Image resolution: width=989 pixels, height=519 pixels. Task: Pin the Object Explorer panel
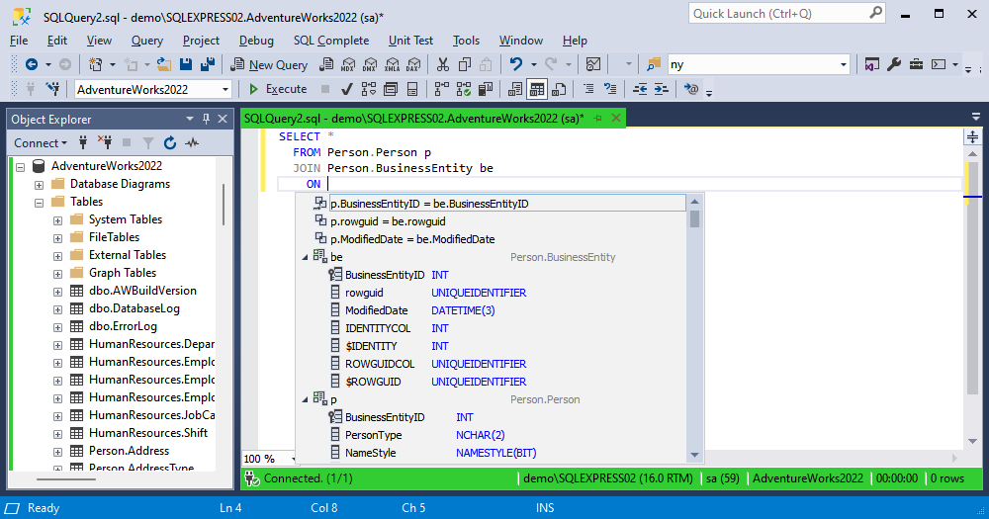tap(206, 119)
